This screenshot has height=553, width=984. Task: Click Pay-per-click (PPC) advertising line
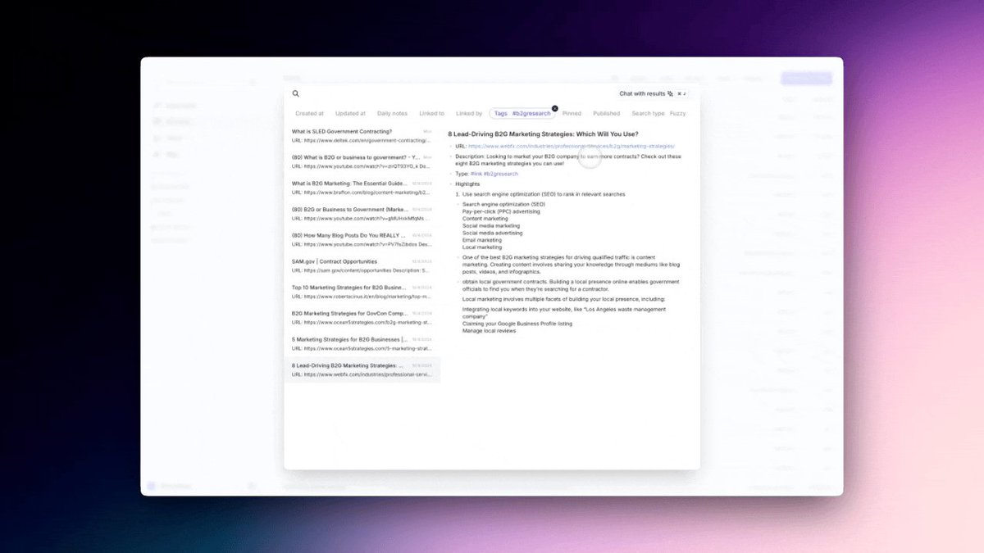pos(501,211)
